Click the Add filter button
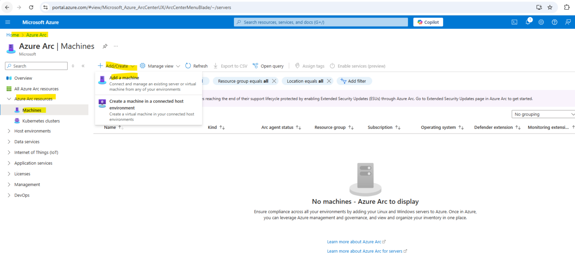Image resolution: width=575 pixels, height=262 pixels. coord(354,81)
